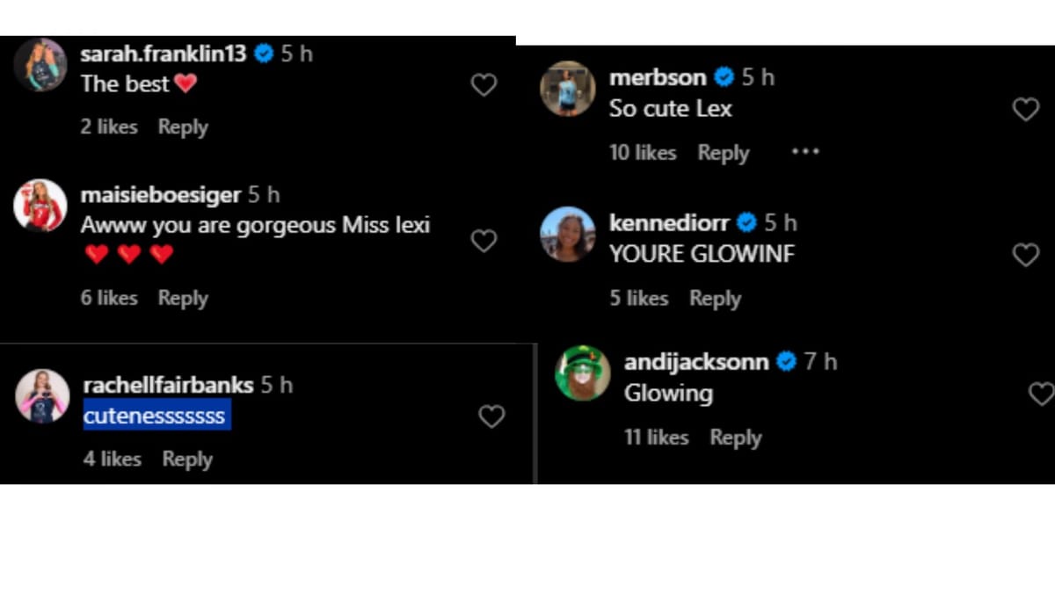Open the '10 likes' on merbson's comment
Screen dimensions: 1055x593
(x=643, y=152)
